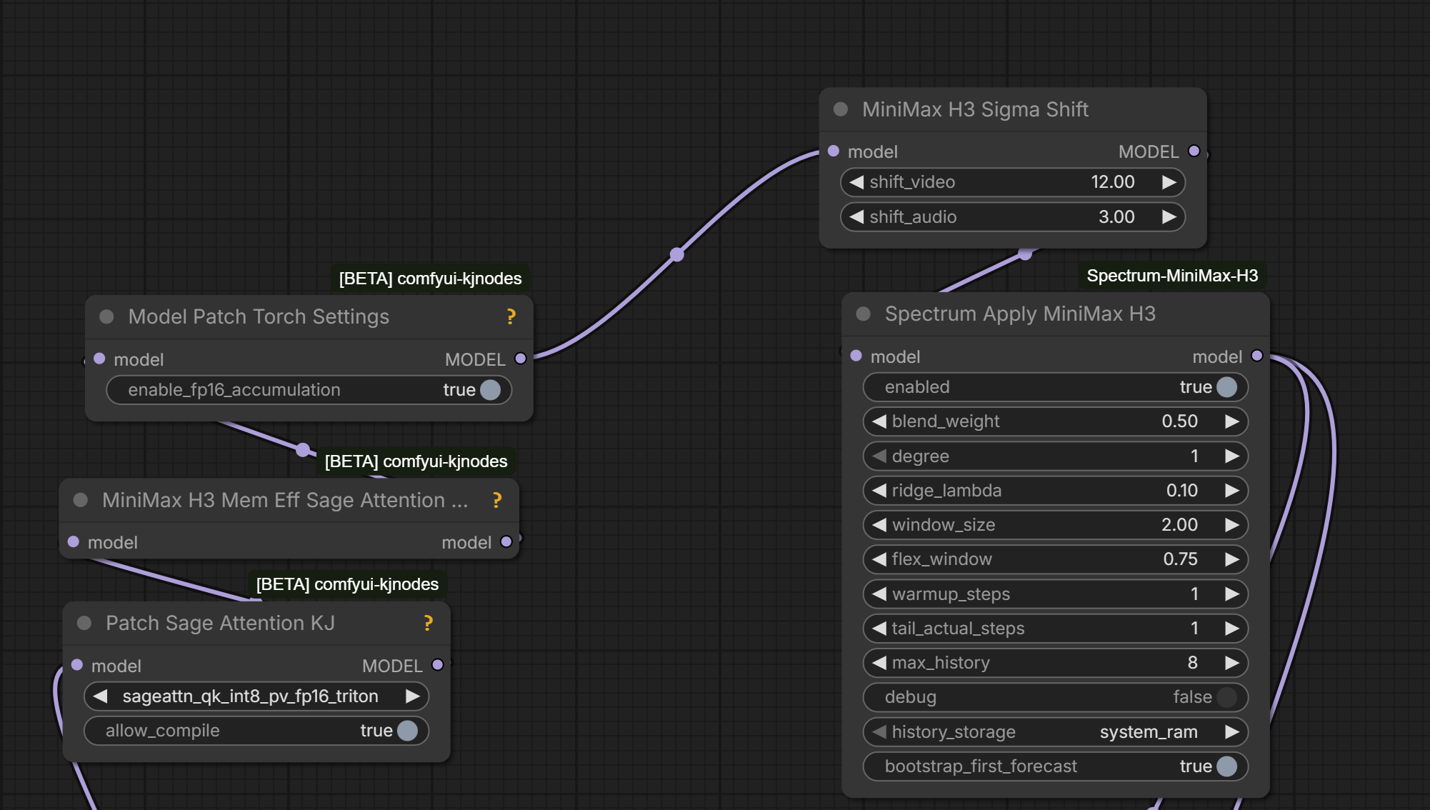
Task: Decrease flex_window value
Action: [x=879, y=559]
